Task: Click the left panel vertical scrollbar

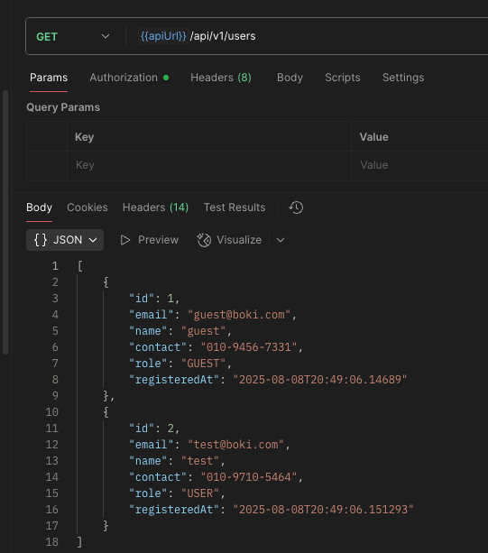Action: tap(5, 222)
